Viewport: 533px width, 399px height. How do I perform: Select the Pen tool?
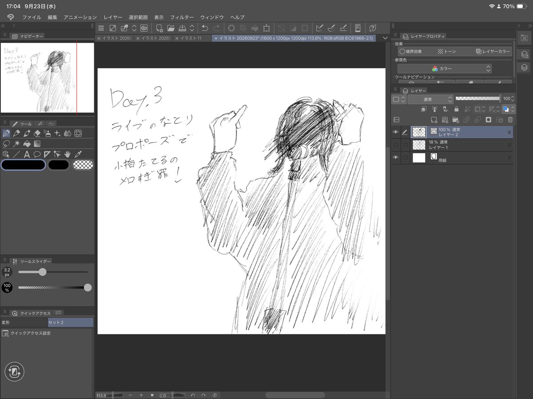[x=7, y=133]
